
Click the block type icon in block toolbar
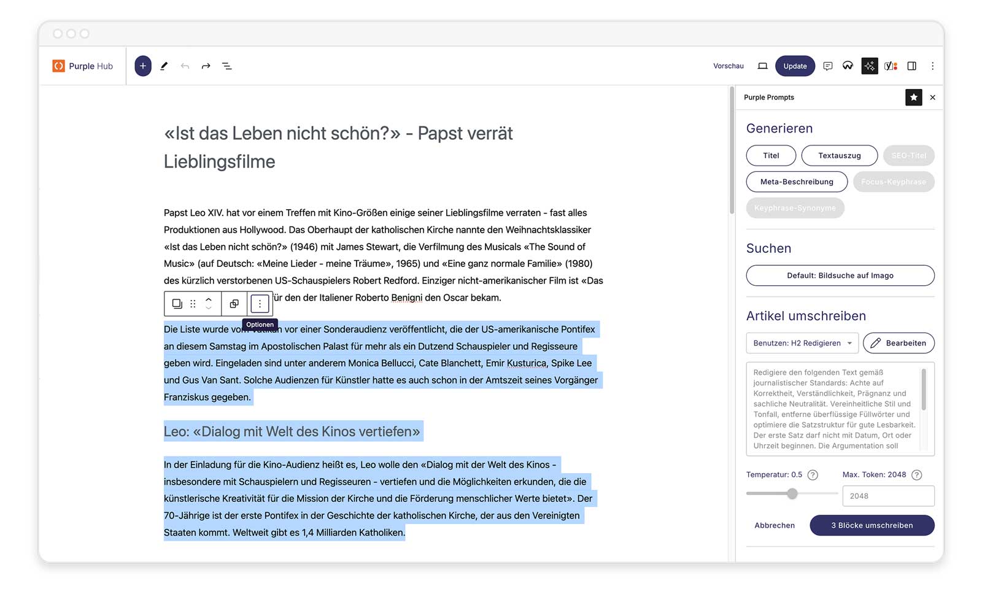tap(177, 304)
